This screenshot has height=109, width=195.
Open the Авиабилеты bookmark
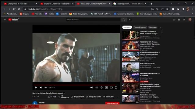pos(10,14)
